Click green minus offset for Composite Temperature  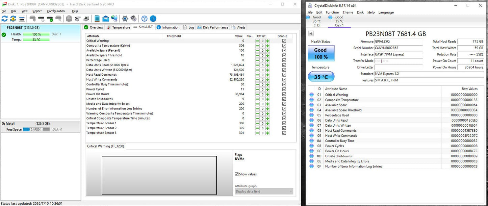[257, 46]
